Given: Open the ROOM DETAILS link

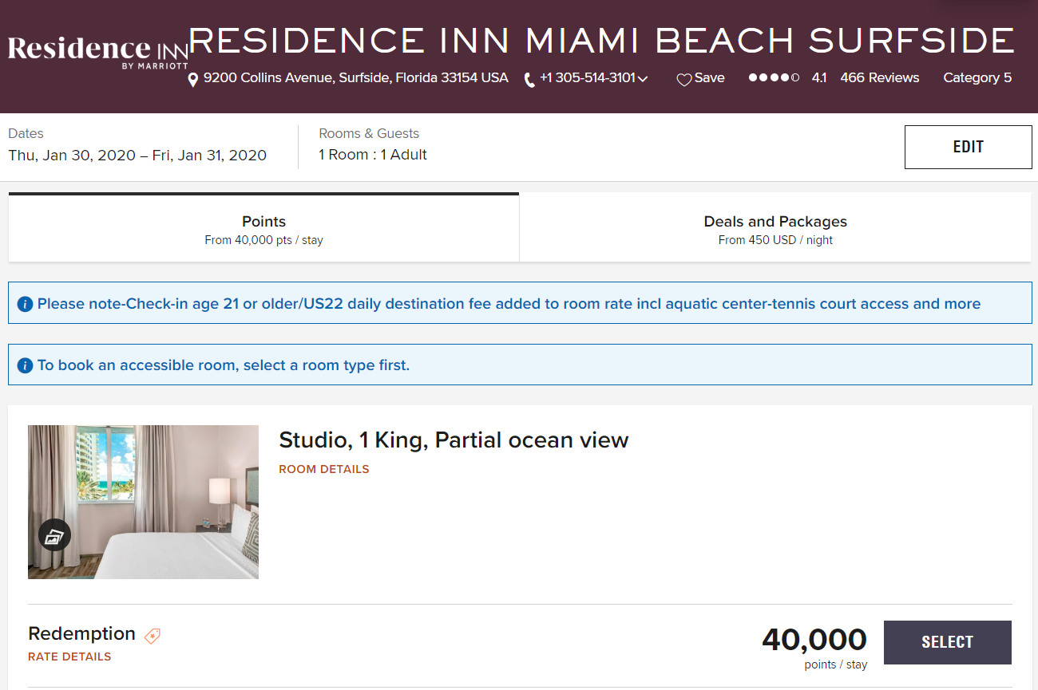Looking at the screenshot, I should (x=323, y=469).
